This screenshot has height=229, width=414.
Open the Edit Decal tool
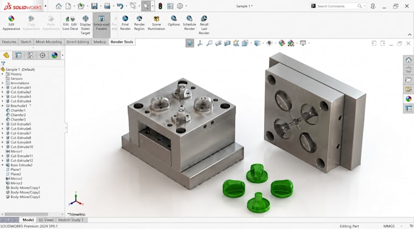pos(74,23)
